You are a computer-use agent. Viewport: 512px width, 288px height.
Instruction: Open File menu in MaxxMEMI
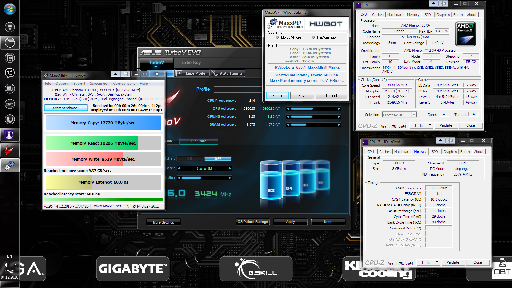point(48,84)
